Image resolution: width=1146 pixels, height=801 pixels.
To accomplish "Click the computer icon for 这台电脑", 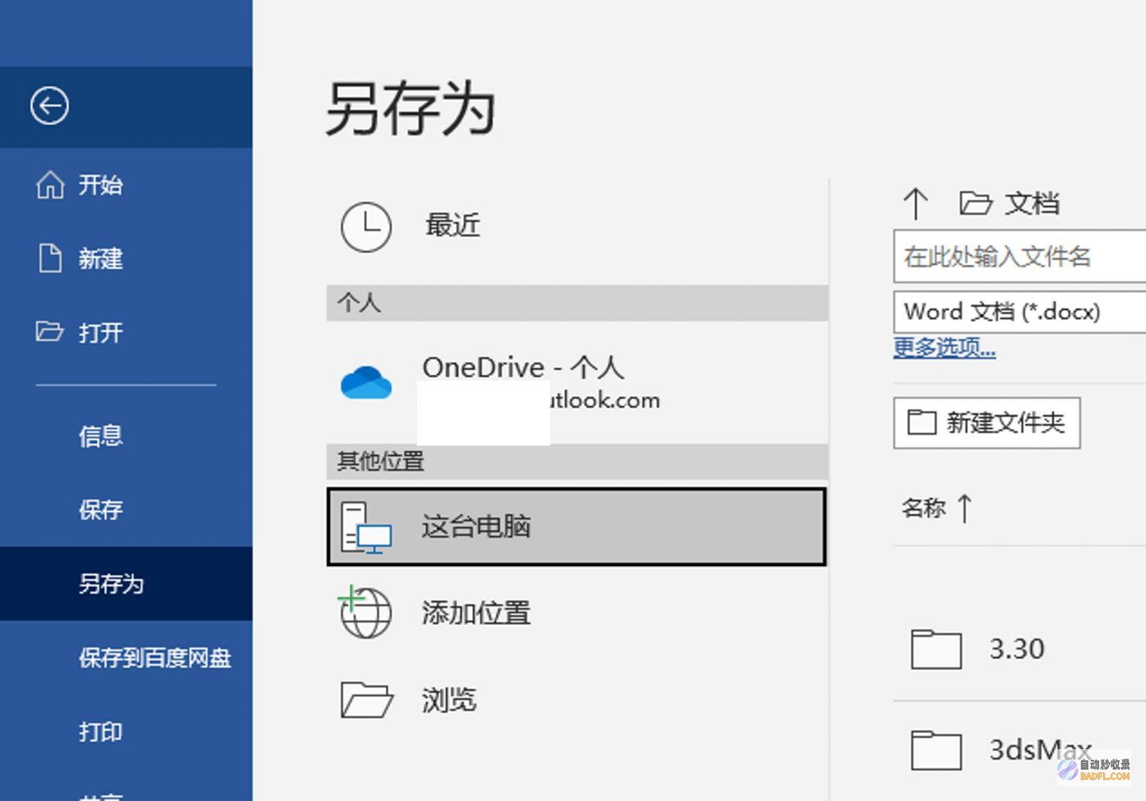I will point(366,528).
